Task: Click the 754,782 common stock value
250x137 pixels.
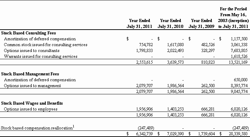Action: (146, 45)
